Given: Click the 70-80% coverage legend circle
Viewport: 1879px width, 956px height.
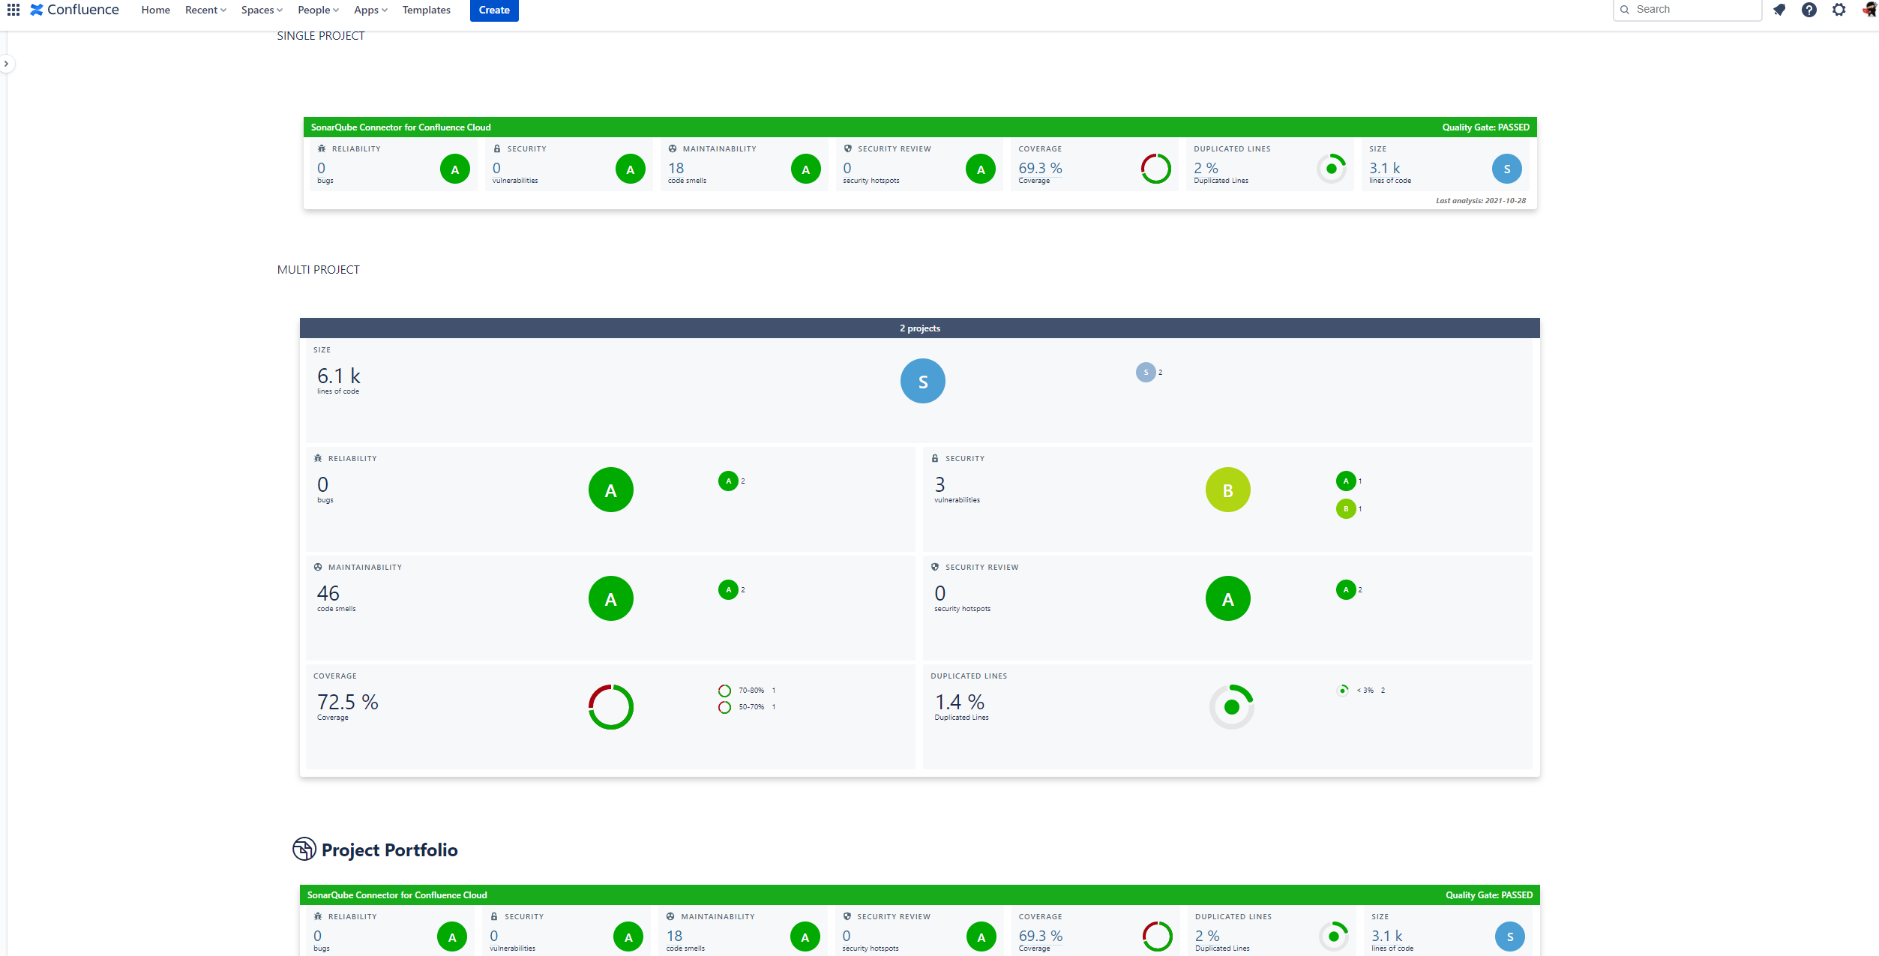Looking at the screenshot, I should pyautogui.click(x=724, y=691).
